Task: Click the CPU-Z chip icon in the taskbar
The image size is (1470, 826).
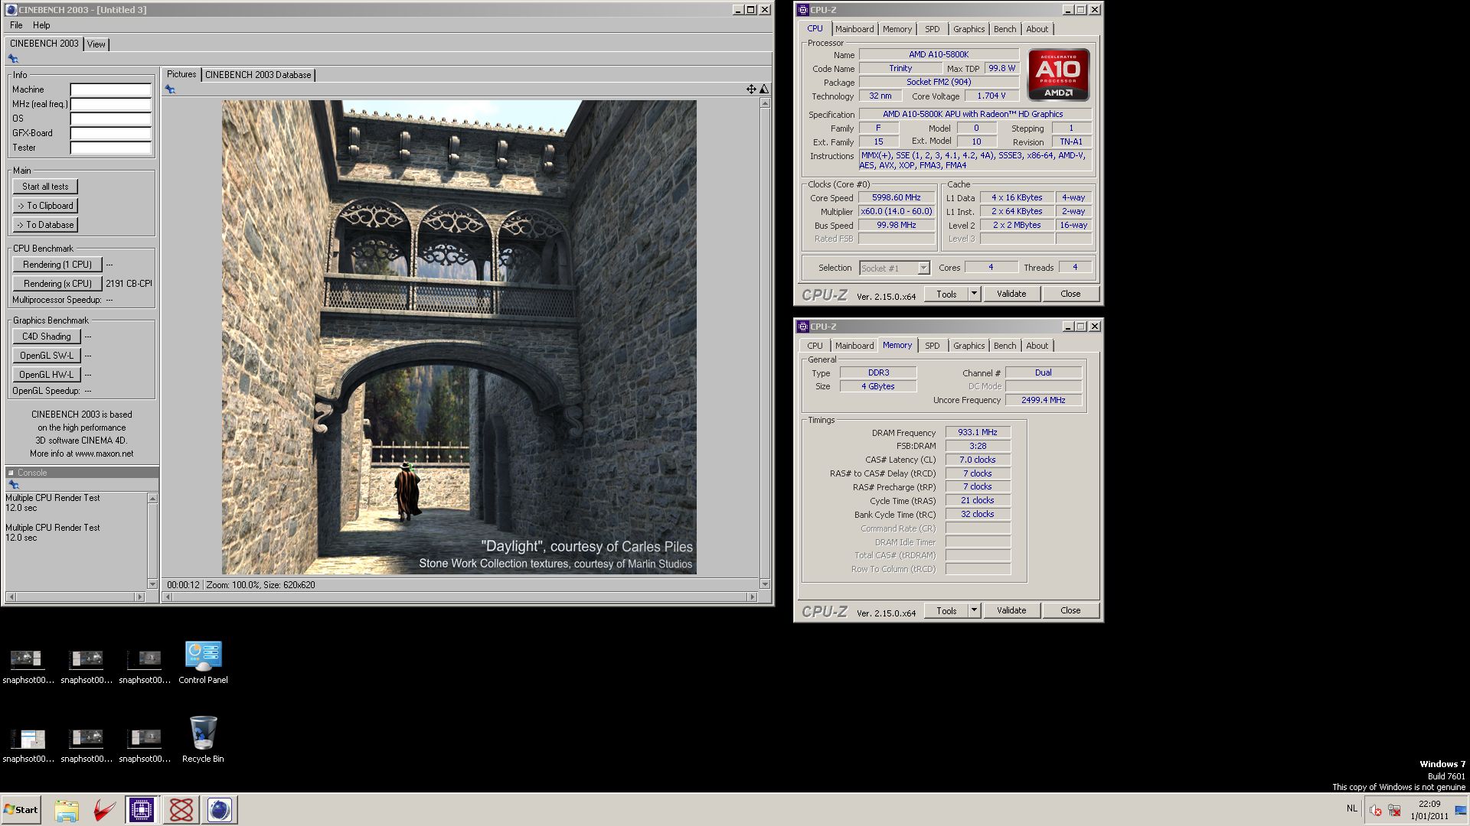Action: tap(142, 810)
